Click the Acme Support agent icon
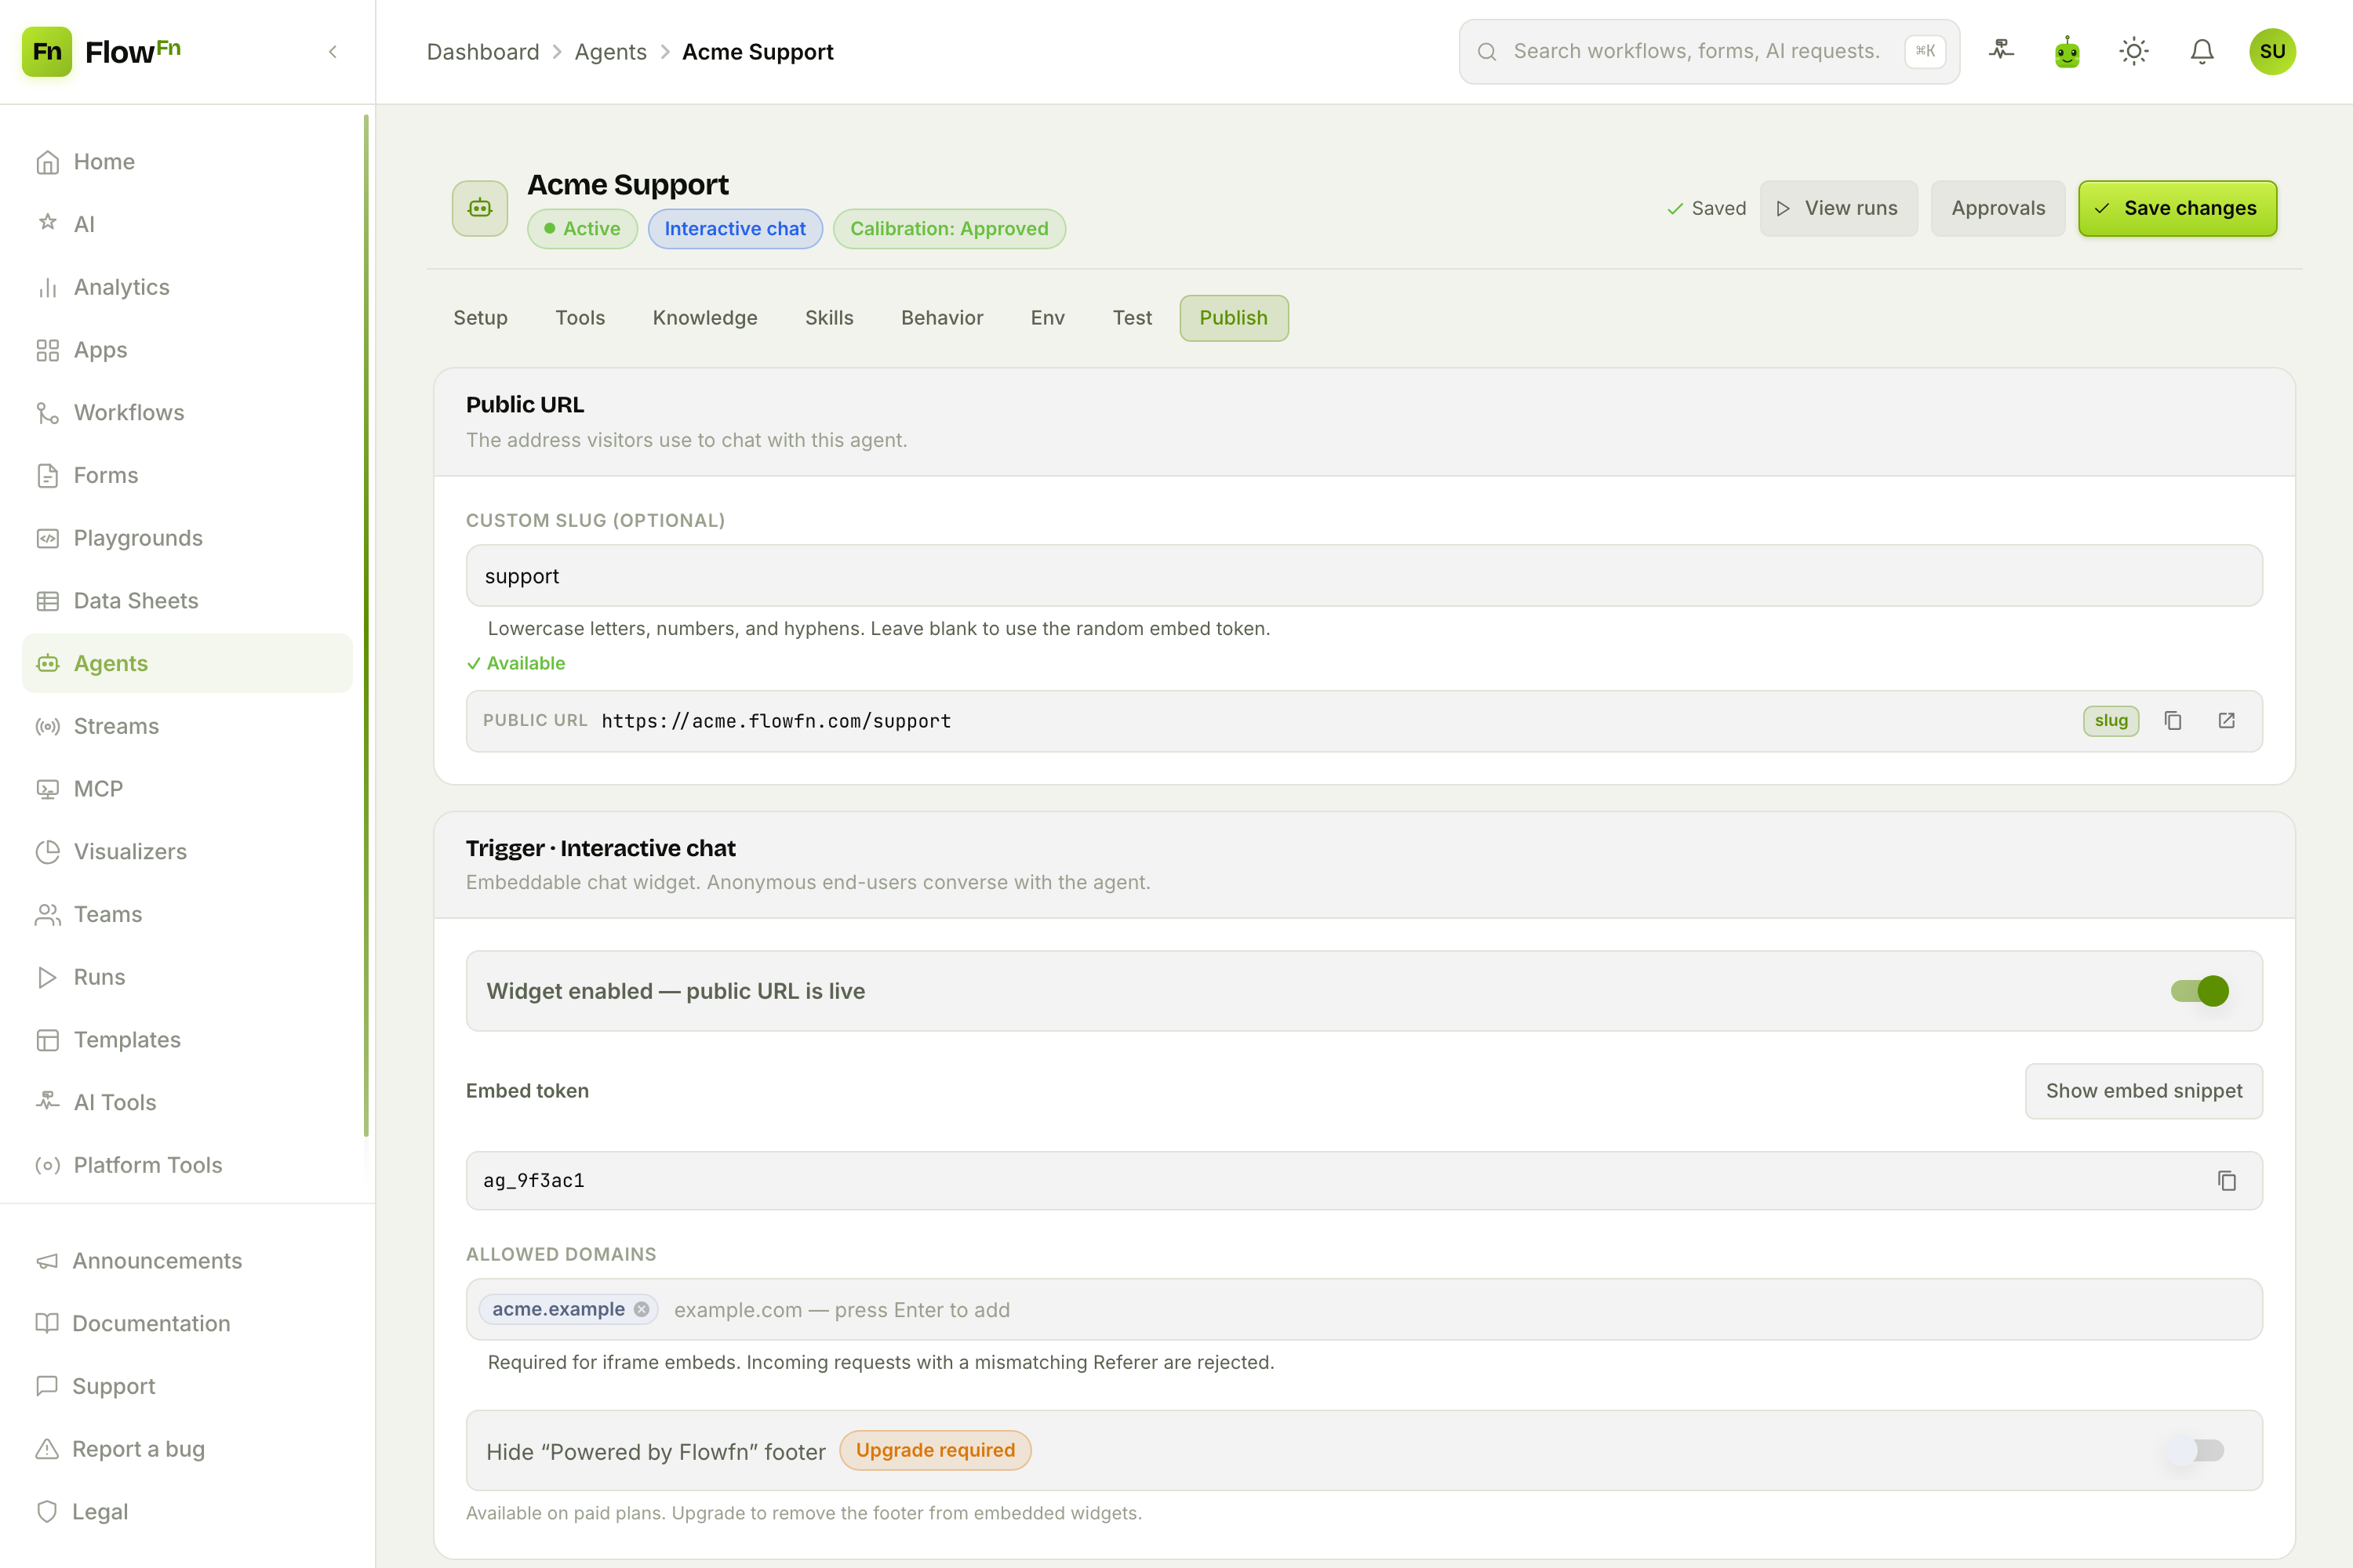This screenshot has height=1568, width=2353. click(479, 208)
